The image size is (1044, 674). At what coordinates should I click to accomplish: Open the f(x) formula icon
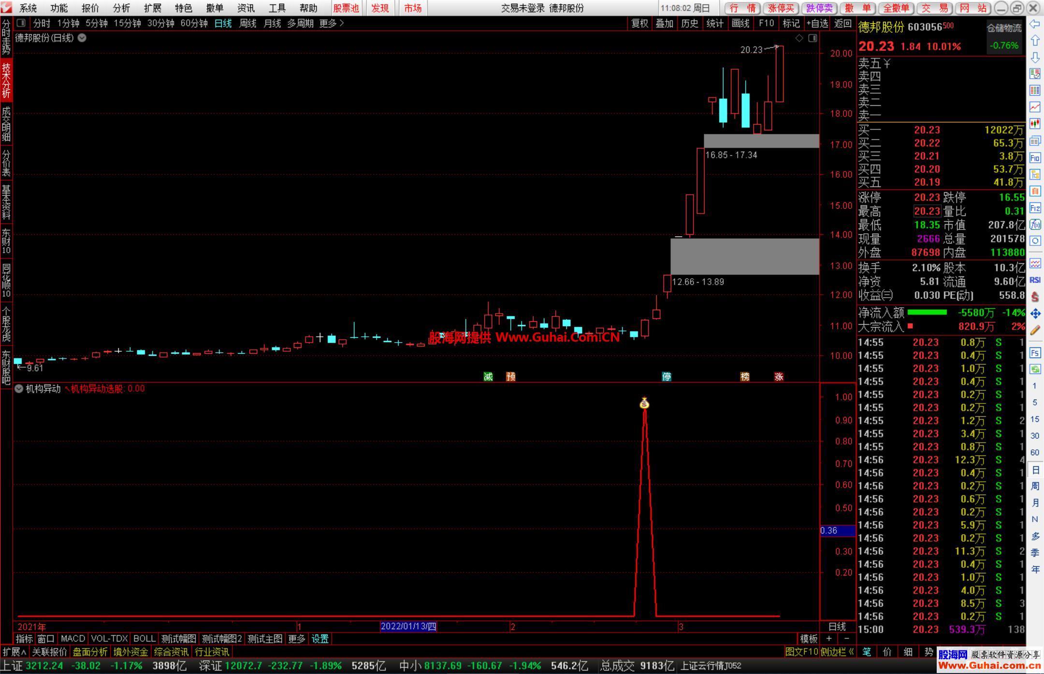tap(1035, 224)
